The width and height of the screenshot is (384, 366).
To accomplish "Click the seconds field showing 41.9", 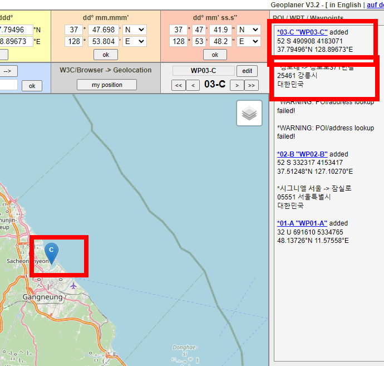I will coord(220,30).
